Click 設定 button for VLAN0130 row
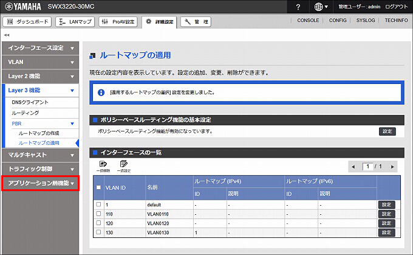Image resolution: width=413 pixels, height=255 pixels. [387, 232]
